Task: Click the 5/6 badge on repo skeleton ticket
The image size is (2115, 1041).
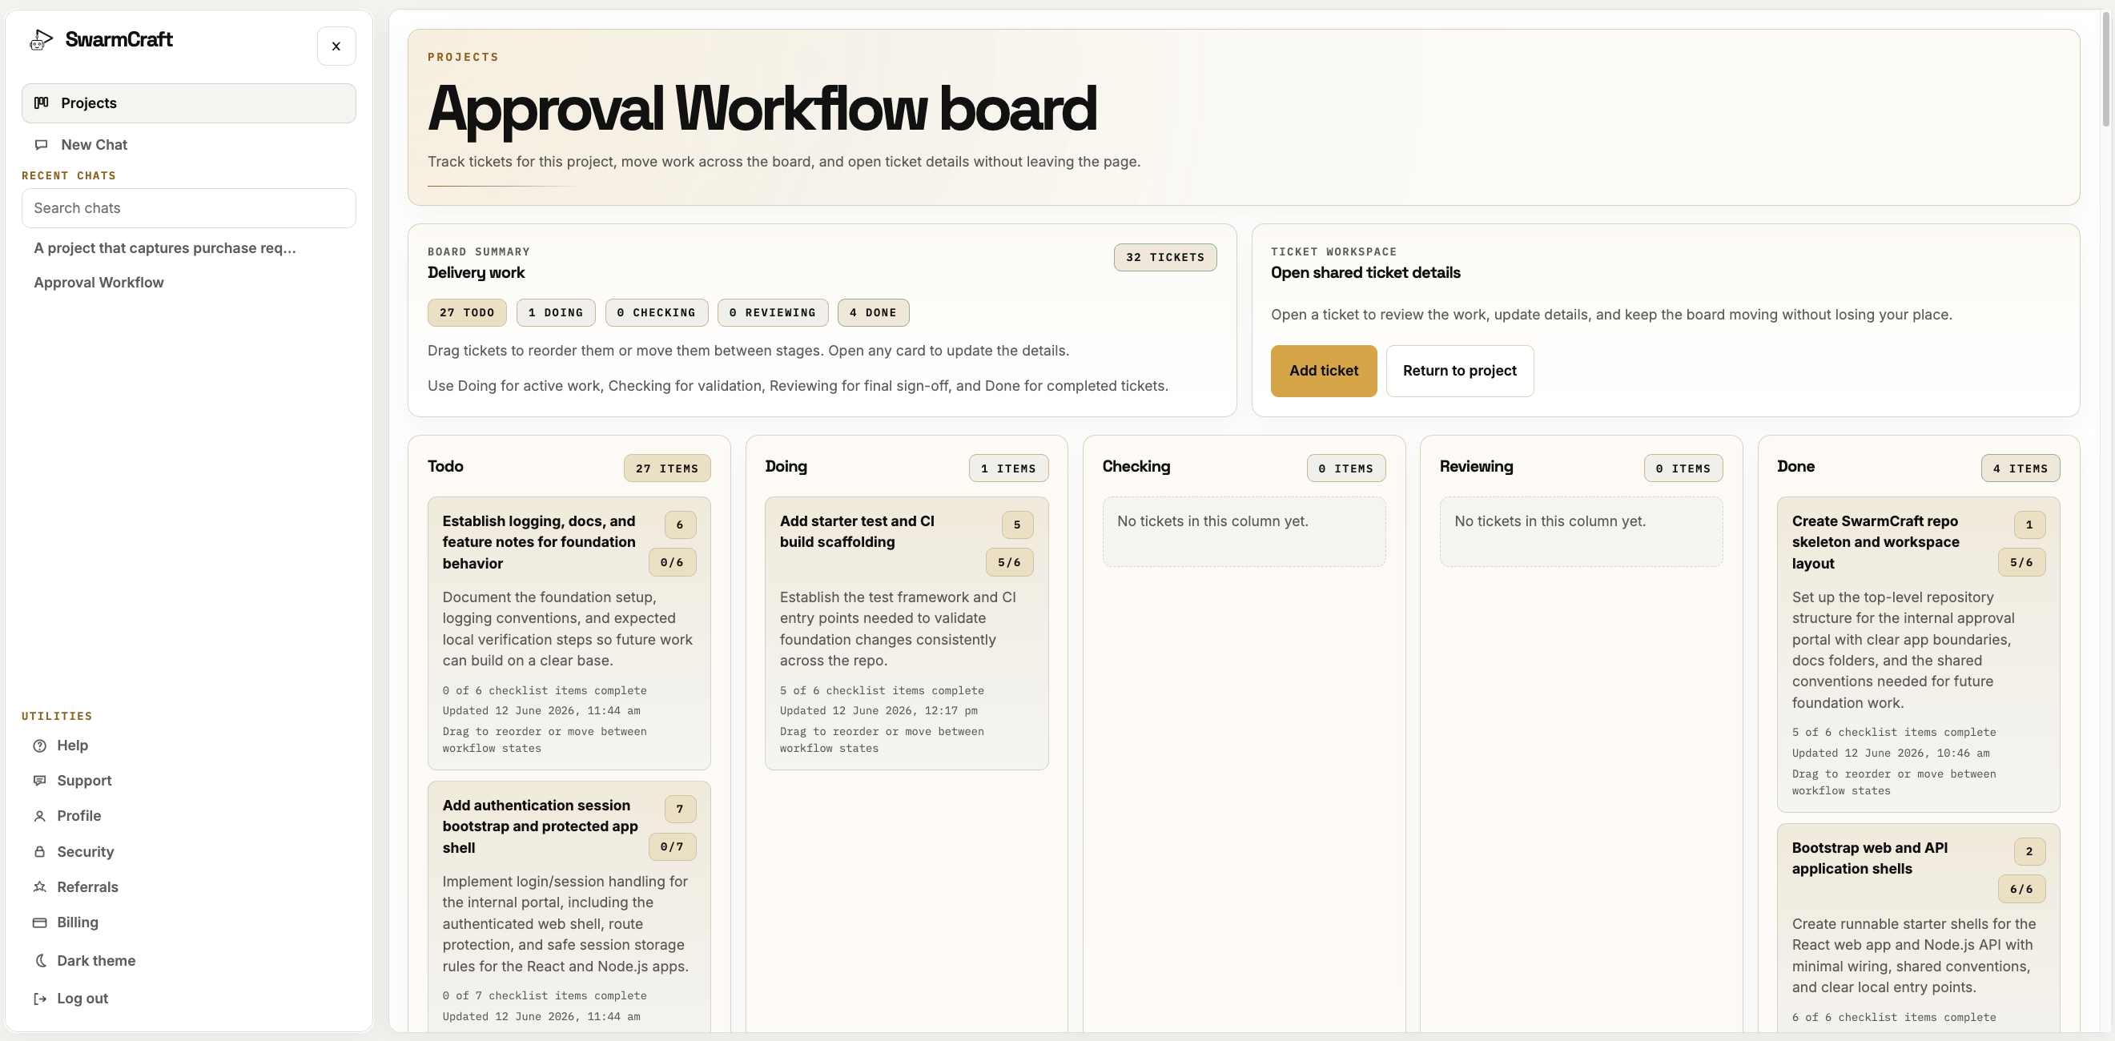Action: [2021, 562]
